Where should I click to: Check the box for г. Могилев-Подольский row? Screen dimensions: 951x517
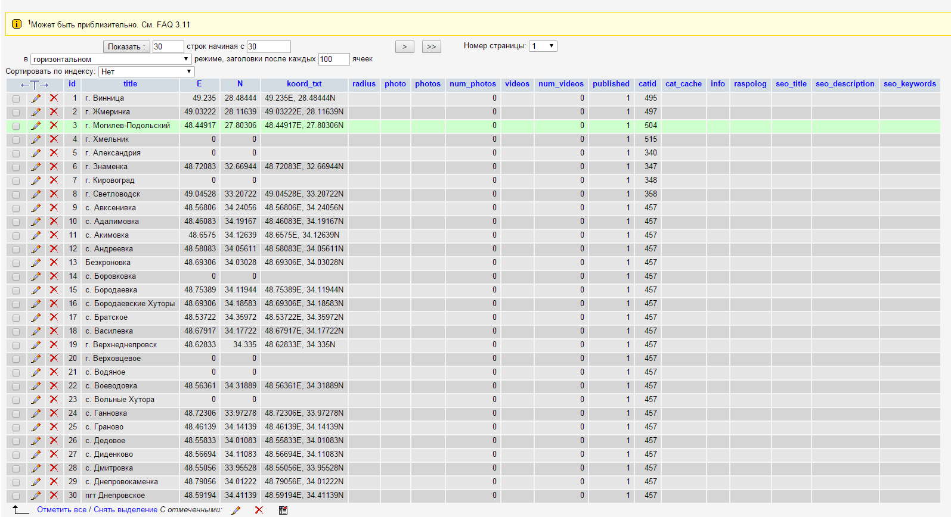(x=16, y=126)
